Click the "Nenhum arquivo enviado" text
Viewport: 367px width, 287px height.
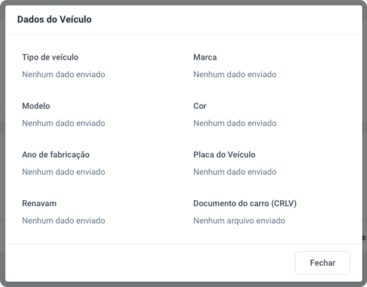point(239,221)
